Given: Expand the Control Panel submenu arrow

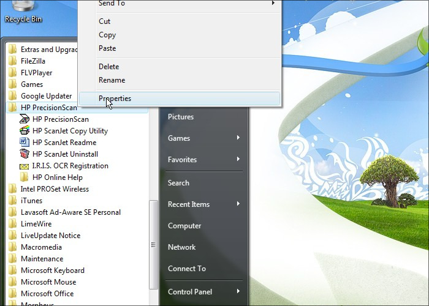Looking at the screenshot, I should click(238, 292).
